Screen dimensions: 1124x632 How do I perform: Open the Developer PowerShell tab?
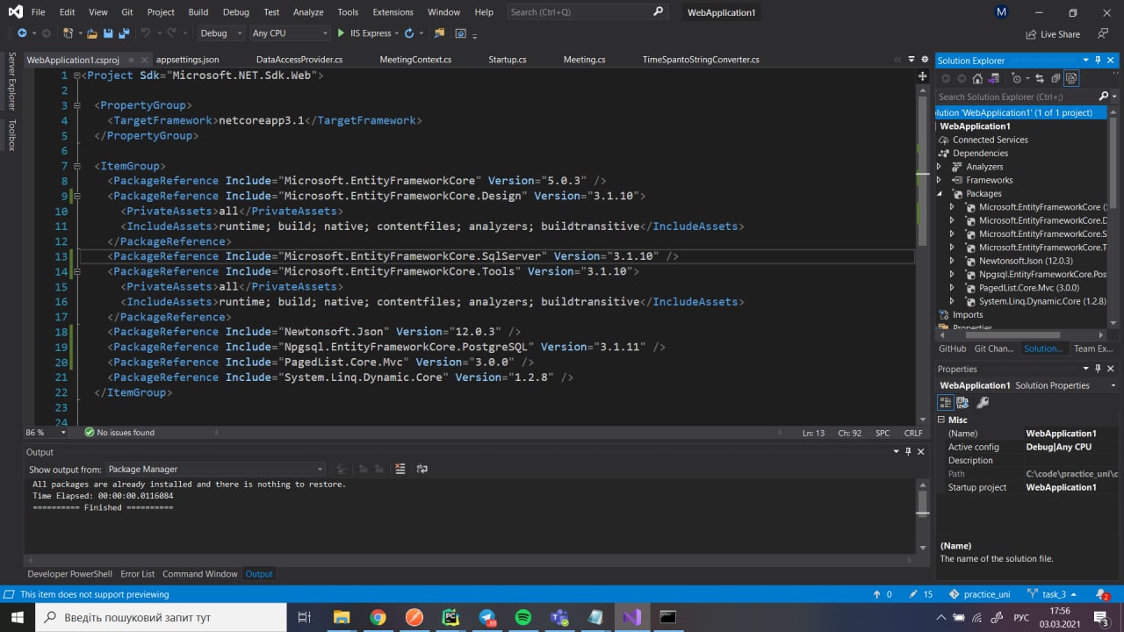pyautogui.click(x=70, y=574)
